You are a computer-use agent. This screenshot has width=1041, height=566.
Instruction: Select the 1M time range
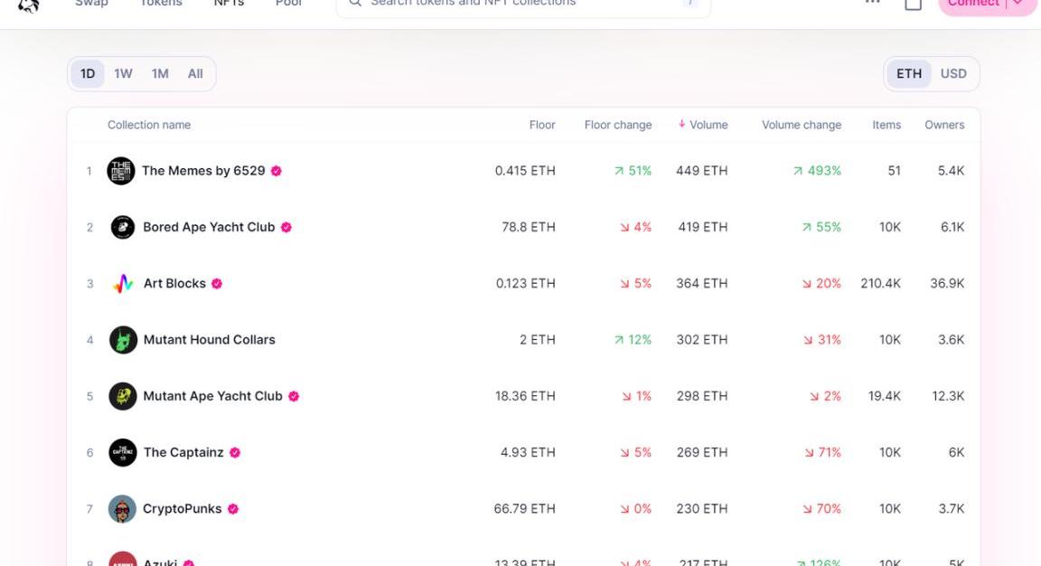[160, 74]
